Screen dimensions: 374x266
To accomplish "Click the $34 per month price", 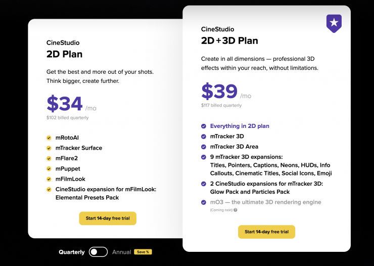I will point(65,104).
